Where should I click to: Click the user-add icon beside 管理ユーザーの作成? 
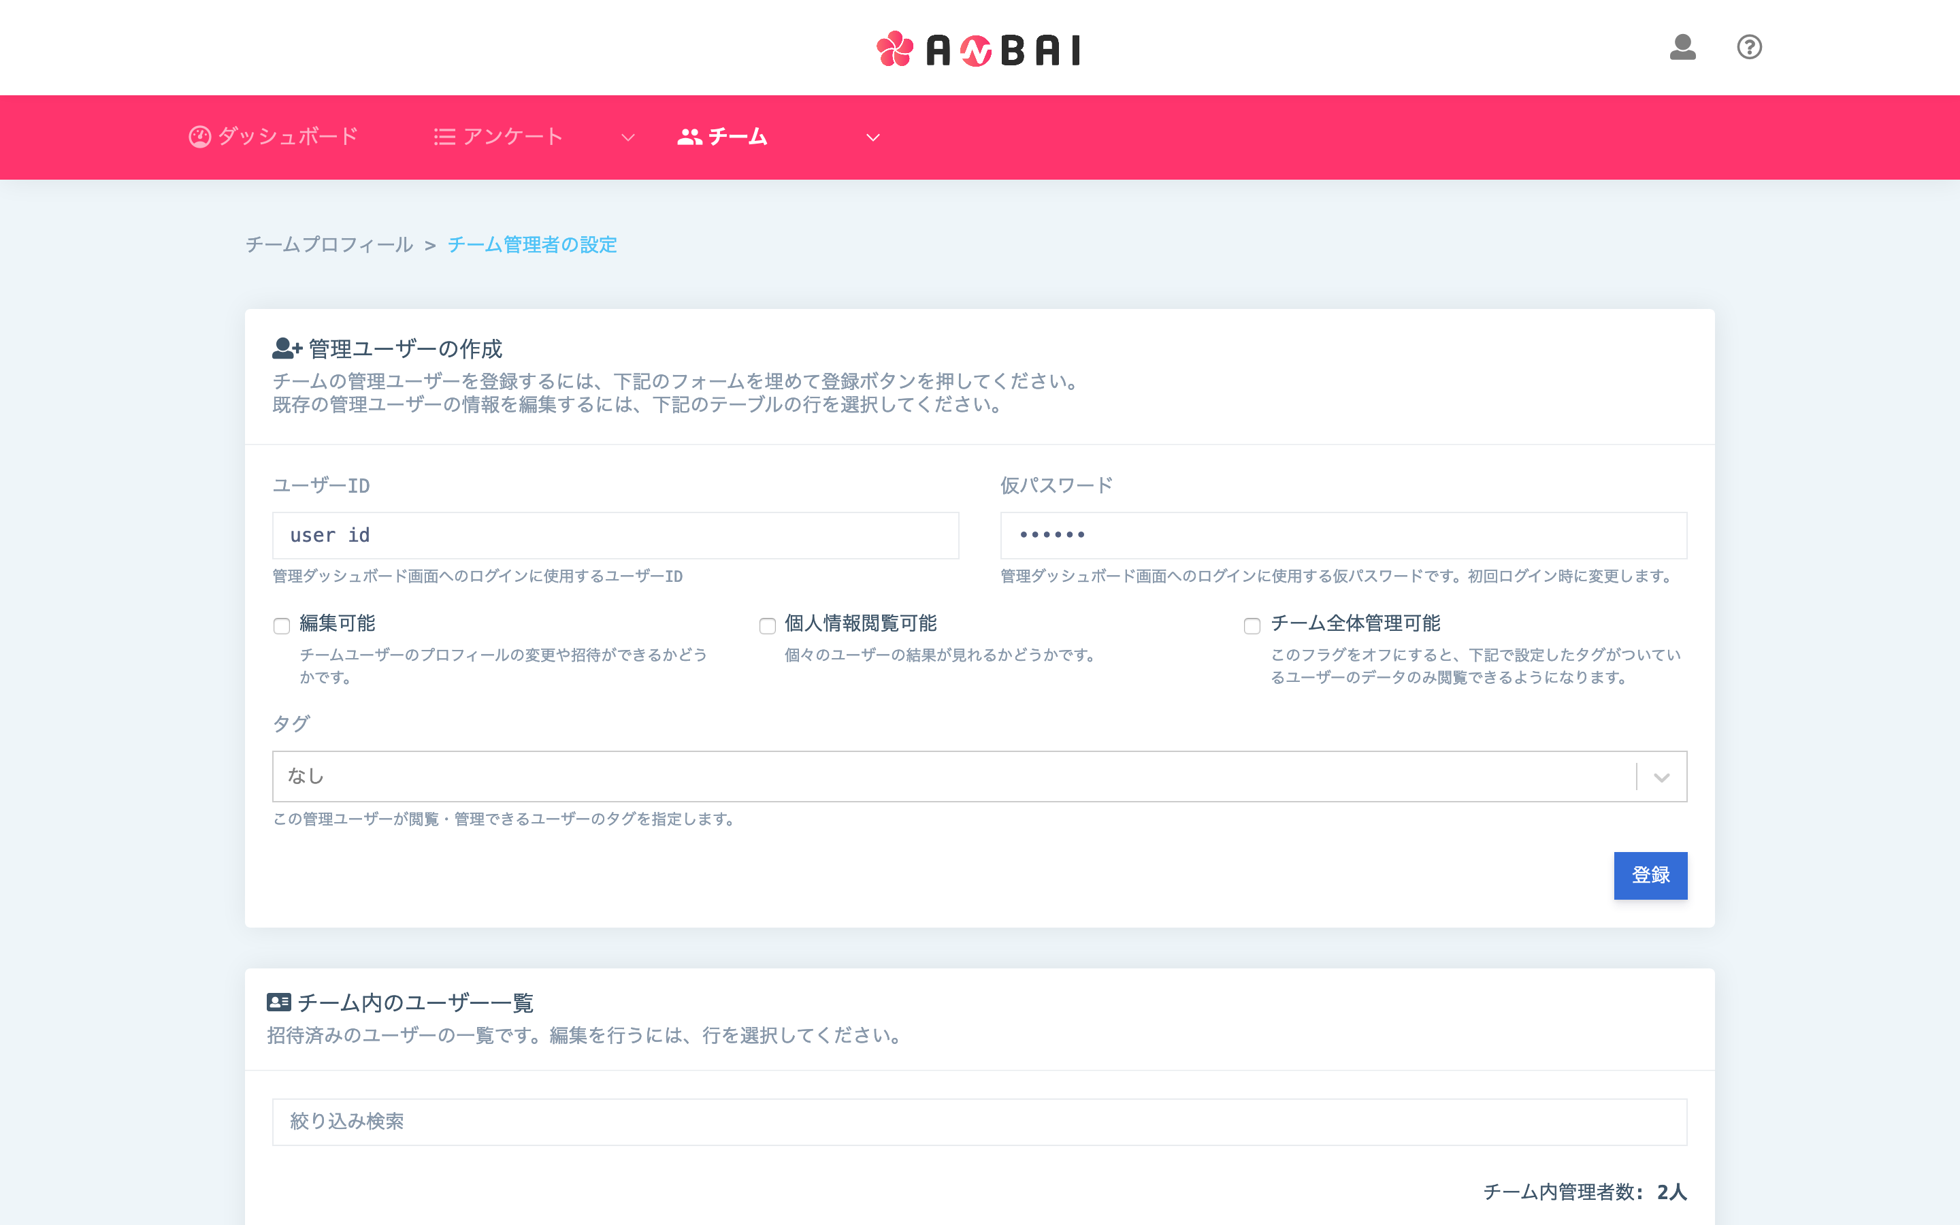click(284, 348)
